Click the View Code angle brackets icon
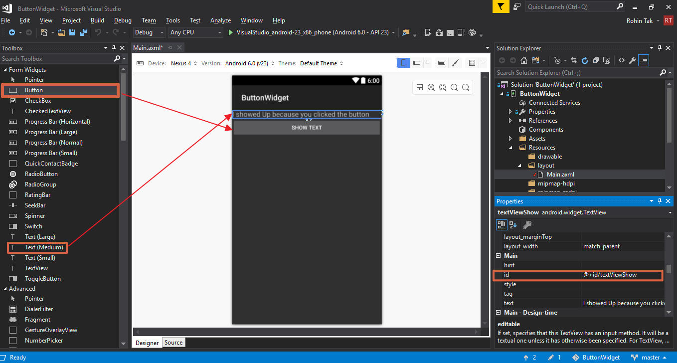 (x=622, y=60)
